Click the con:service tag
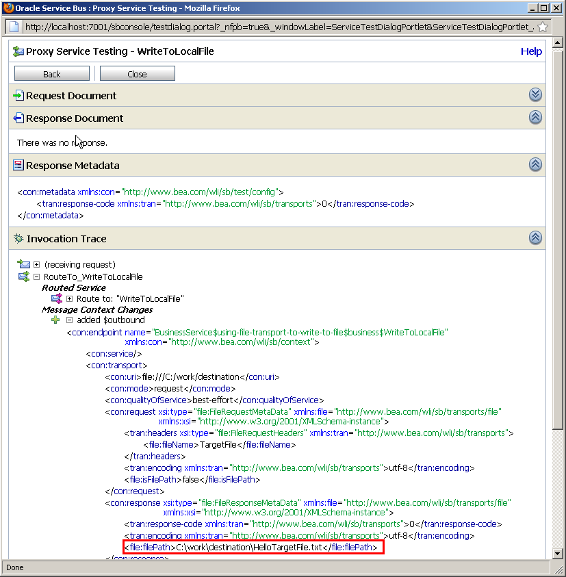This screenshot has width=566, height=577. click(x=114, y=354)
